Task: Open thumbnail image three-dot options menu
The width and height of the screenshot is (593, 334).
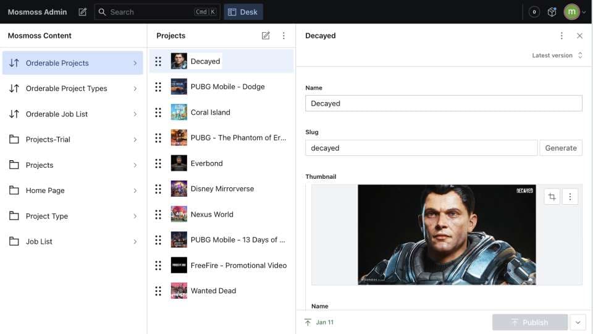Action: point(570,197)
